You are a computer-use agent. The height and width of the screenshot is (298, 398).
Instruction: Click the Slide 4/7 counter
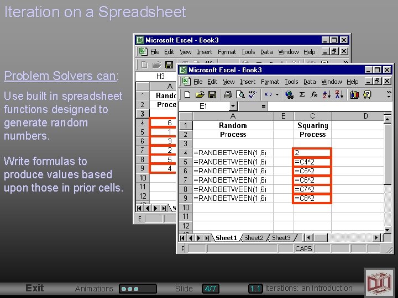coord(211,289)
